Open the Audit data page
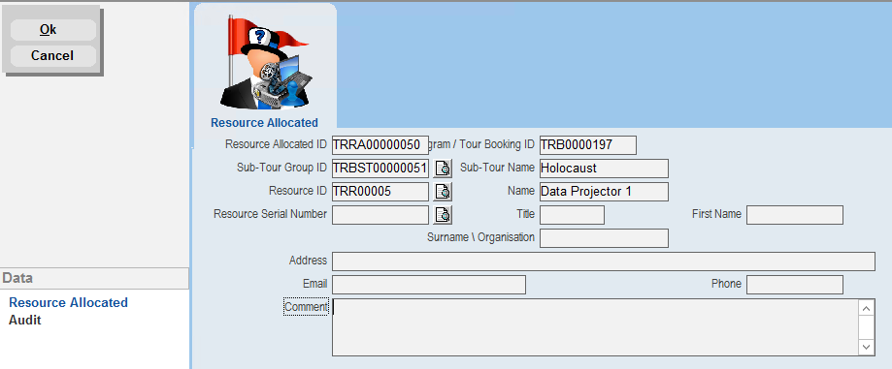This screenshot has width=892, height=369. click(25, 321)
